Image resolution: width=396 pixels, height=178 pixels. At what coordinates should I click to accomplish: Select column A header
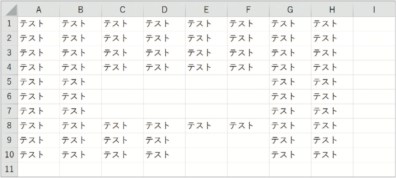(x=38, y=10)
